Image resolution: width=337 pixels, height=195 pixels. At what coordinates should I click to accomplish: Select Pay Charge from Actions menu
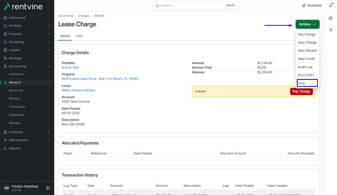306,34
